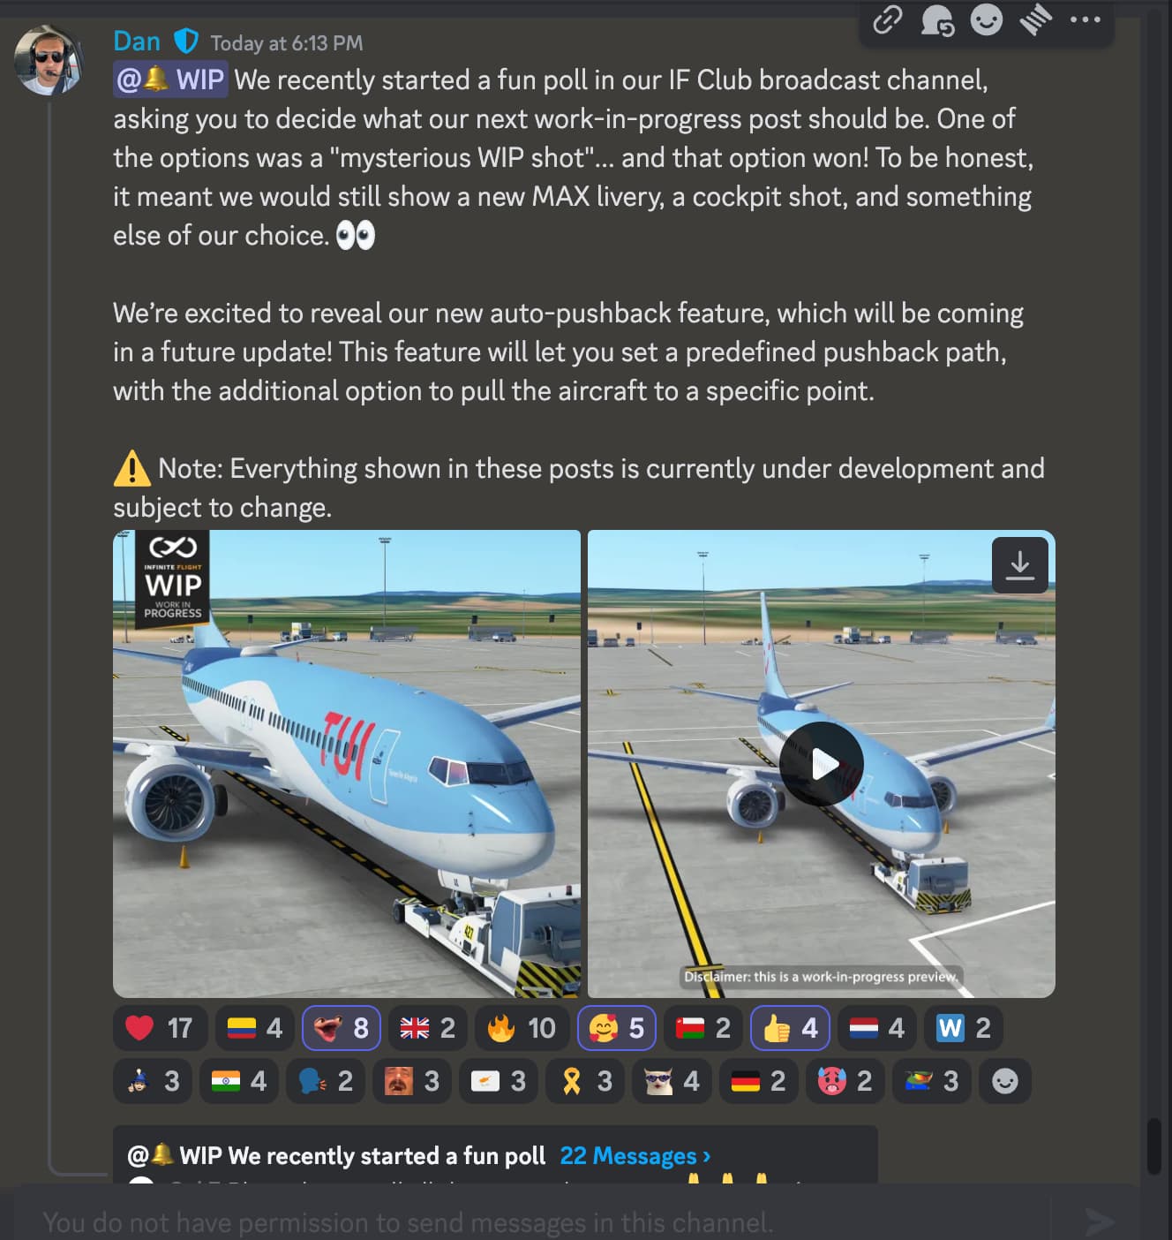
Task: Click the @WIP role mention
Action: point(171,79)
